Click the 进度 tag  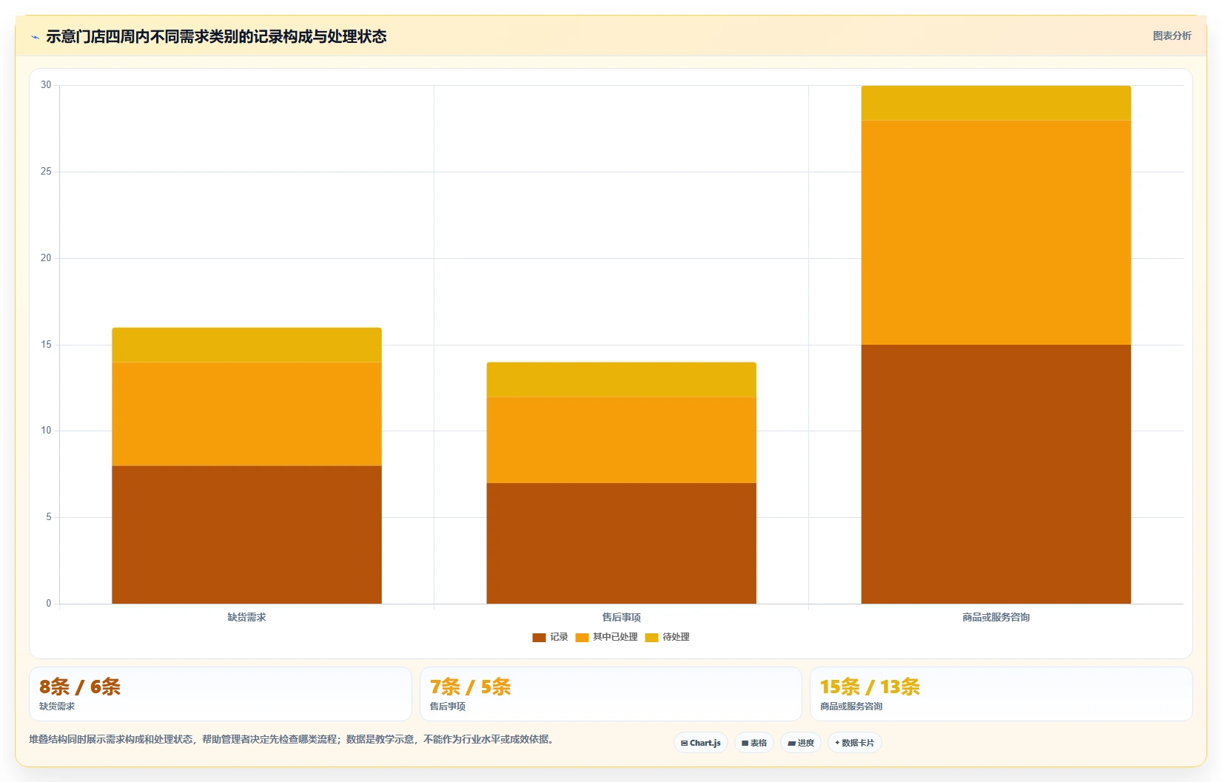coord(801,743)
